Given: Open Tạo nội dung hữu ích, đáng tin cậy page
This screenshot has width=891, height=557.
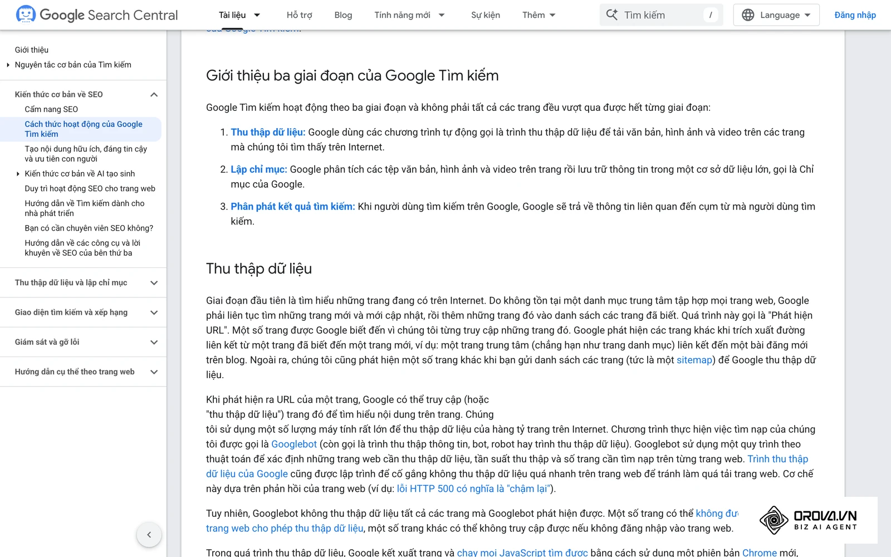Looking at the screenshot, I should tap(86, 154).
